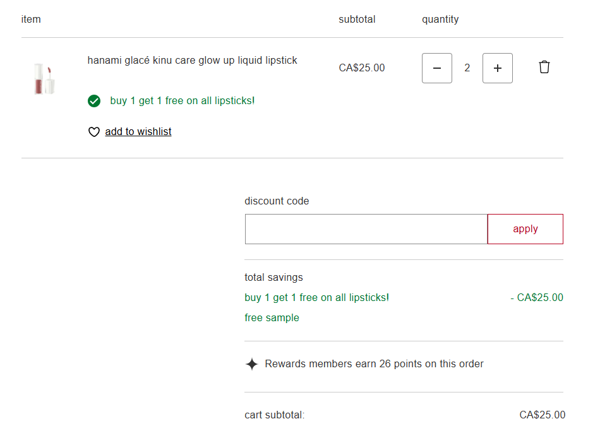
Task: Click the - CA$25.00 savings amount
Action: (x=536, y=298)
